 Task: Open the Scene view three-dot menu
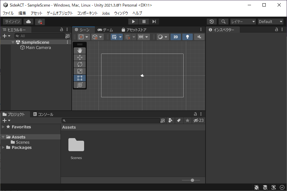(x=201, y=29)
